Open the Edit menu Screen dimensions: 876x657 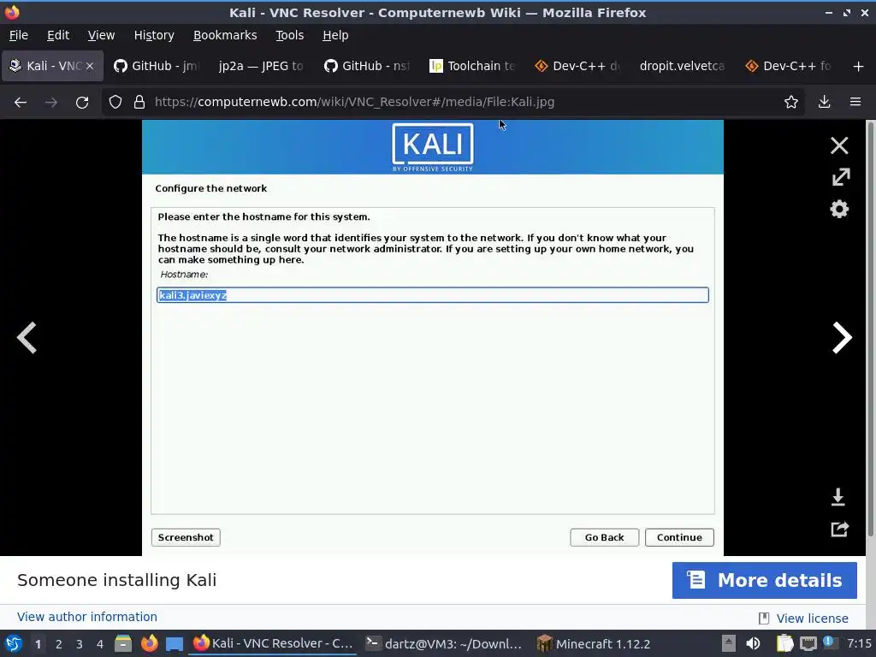(58, 35)
